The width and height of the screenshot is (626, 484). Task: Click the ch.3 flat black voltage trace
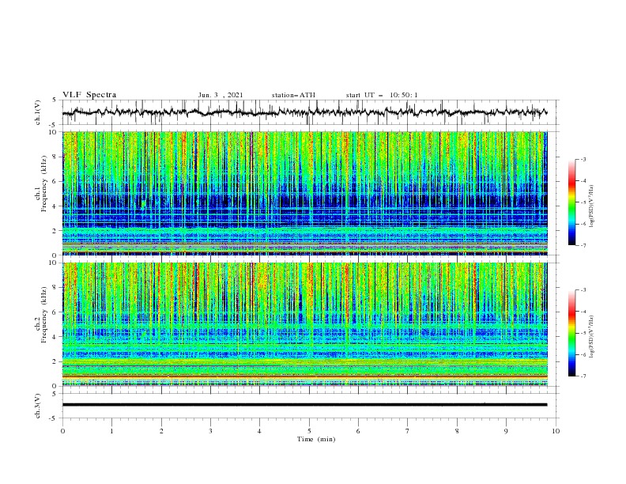(304, 405)
